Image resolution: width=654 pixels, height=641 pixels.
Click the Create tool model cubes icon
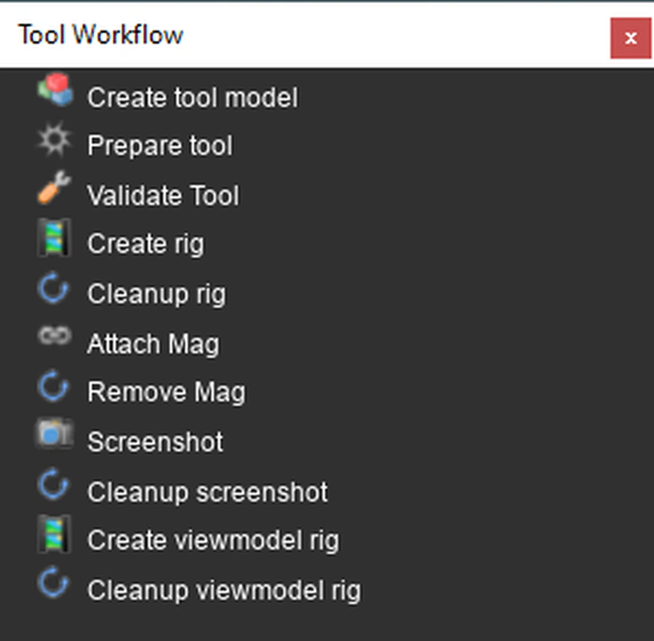(54, 91)
